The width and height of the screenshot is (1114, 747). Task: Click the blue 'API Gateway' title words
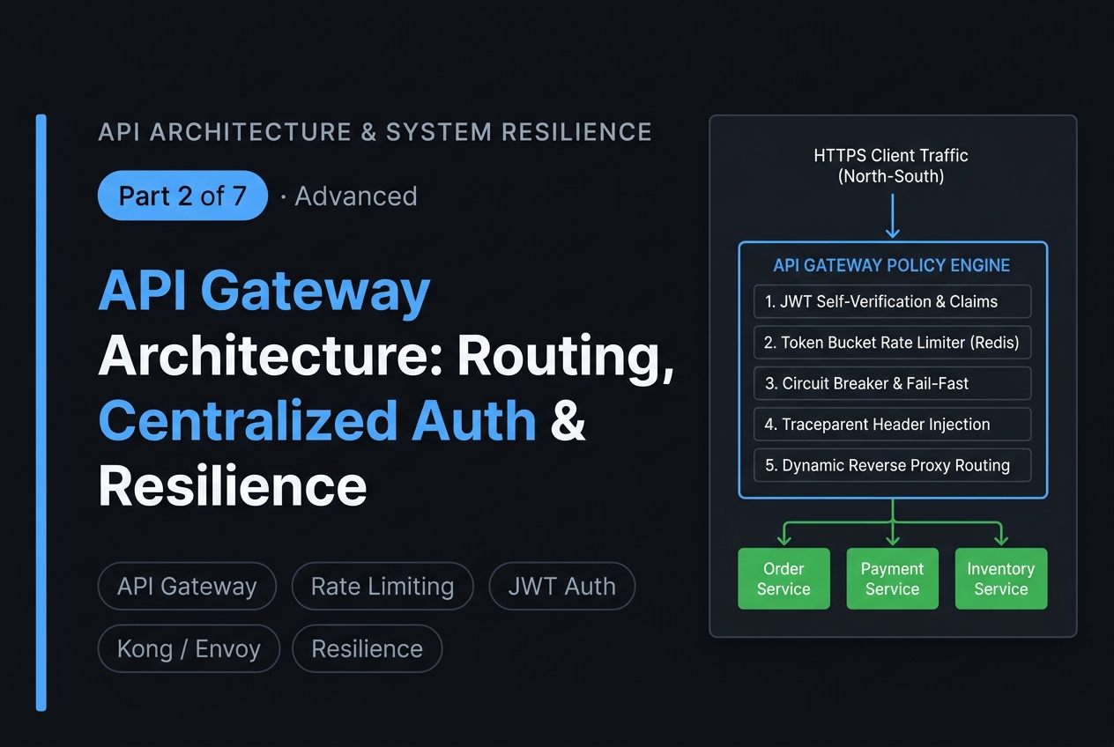pyautogui.click(x=264, y=292)
